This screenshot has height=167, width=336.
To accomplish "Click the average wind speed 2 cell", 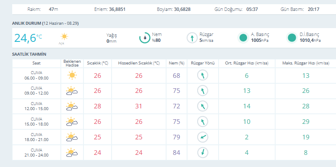I will [247, 137].
